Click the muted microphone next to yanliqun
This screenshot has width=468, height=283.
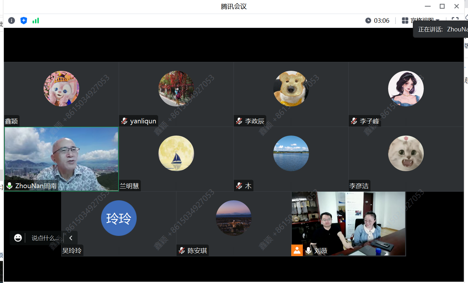pos(124,121)
